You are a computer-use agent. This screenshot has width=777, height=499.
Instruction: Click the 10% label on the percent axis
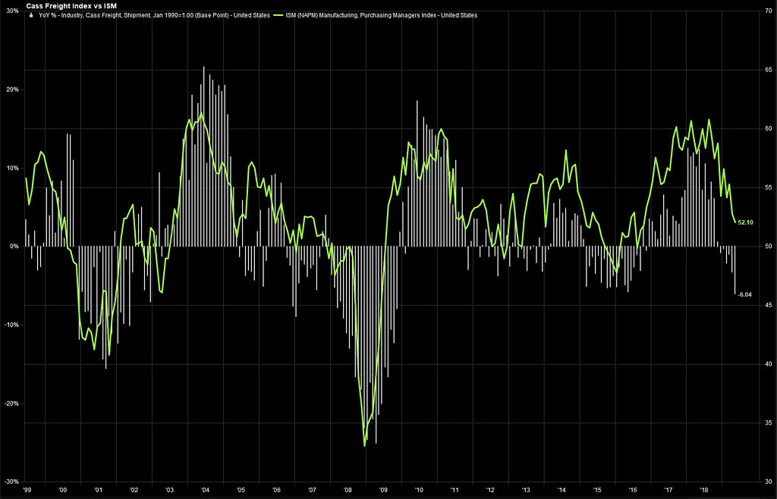(12, 168)
